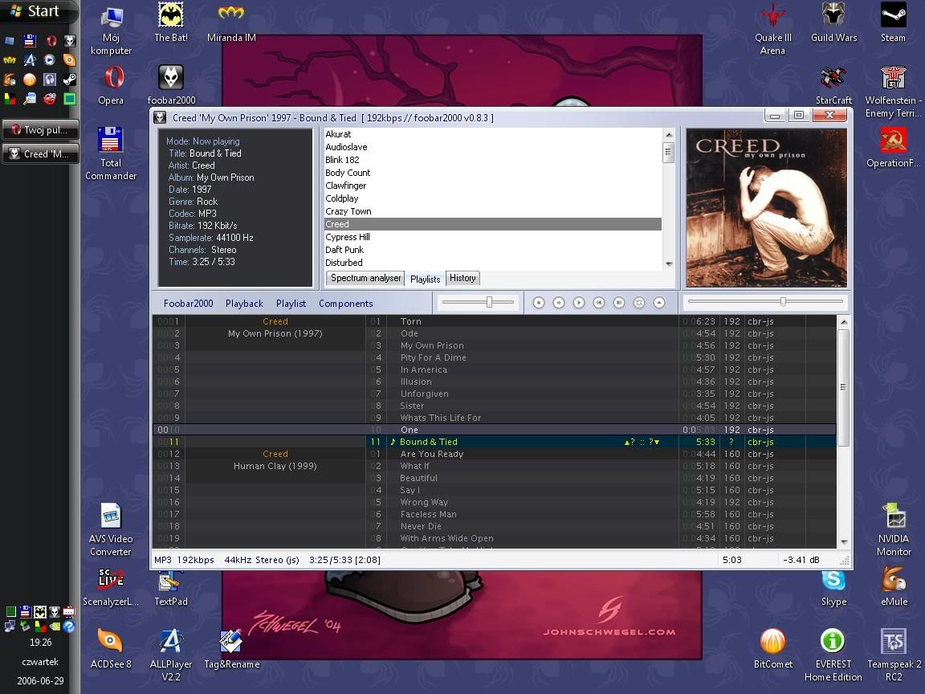Open Skype desktop icon
Image resolution: width=925 pixels, height=694 pixels.
833,587
